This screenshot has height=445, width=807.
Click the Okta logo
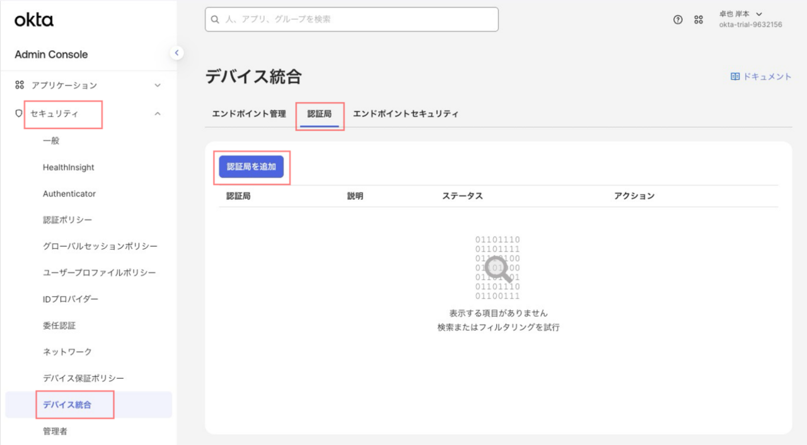click(x=34, y=20)
